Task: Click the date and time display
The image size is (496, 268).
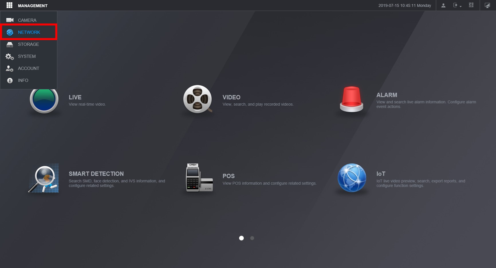Action: [405, 5]
